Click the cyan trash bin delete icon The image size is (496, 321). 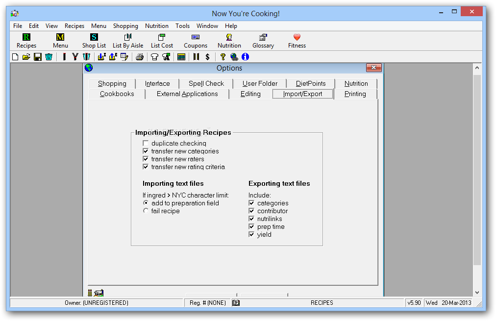49,57
